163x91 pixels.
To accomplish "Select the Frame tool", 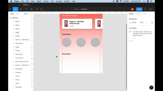I will click(21, 9).
